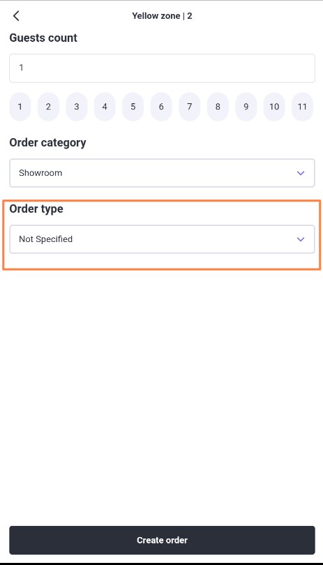This screenshot has width=323, height=565.
Task: Choose the 9 guests chip
Action: (246, 107)
